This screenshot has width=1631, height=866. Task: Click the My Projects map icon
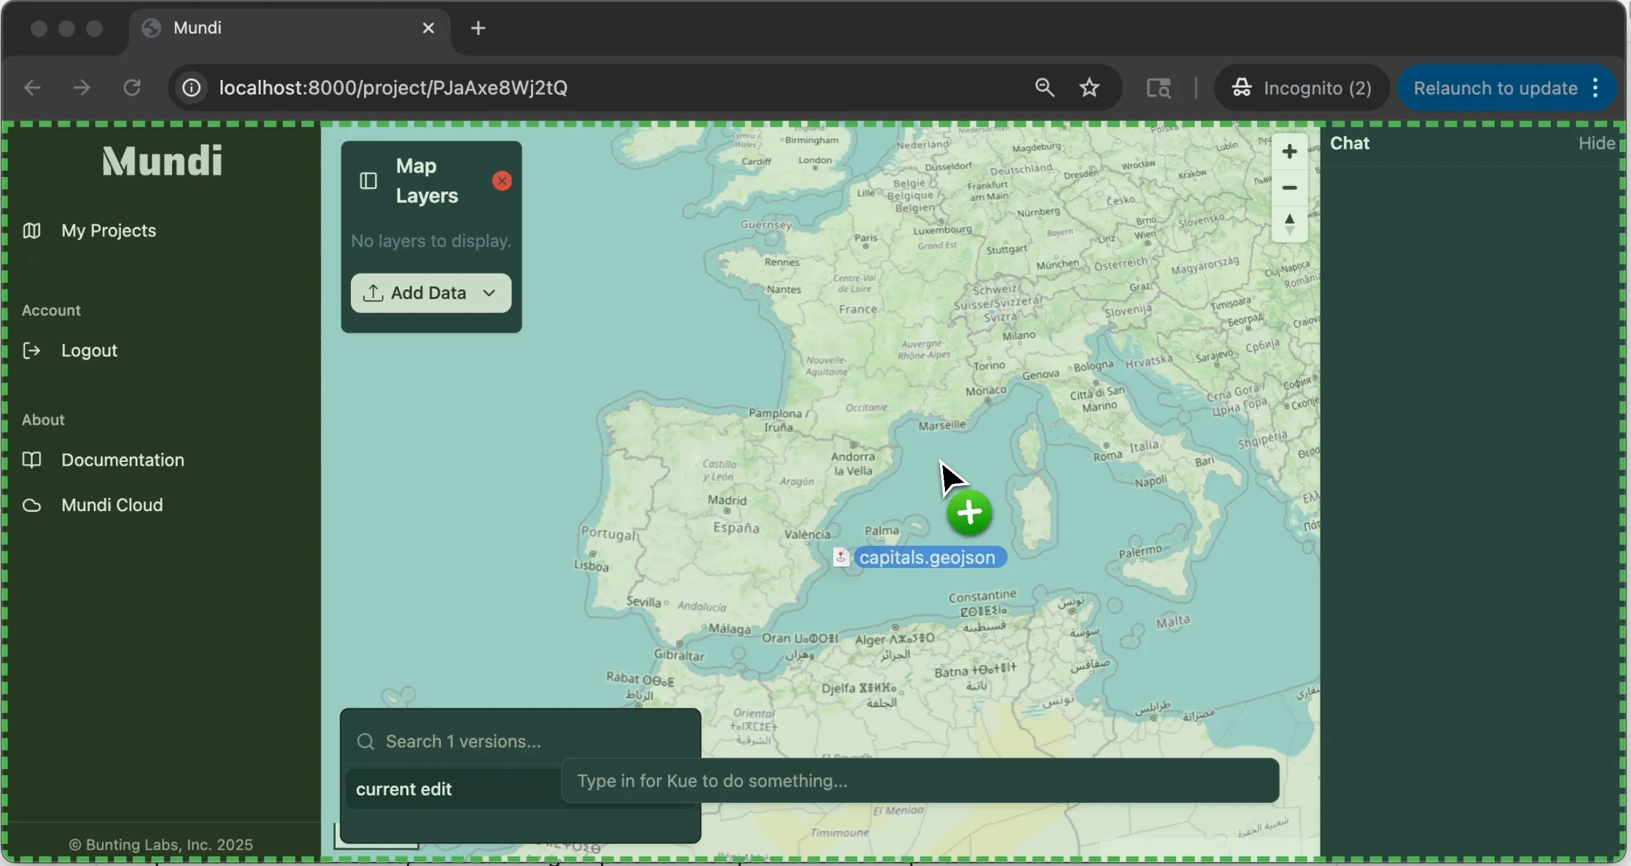coord(31,231)
